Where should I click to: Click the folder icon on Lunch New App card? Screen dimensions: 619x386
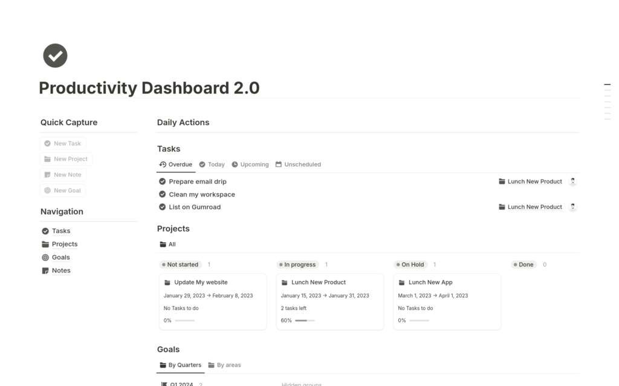pos(401,283)
